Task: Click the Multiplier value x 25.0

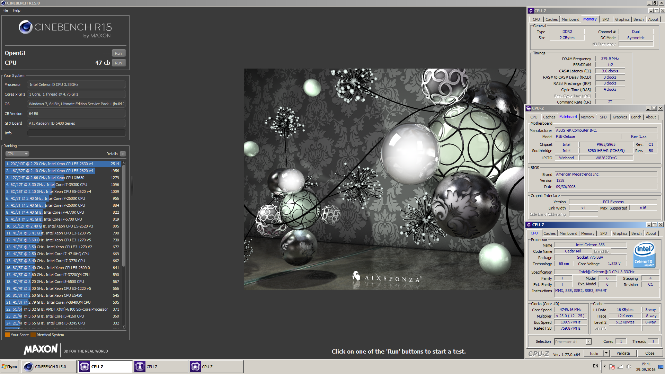Action: click(x=570, y=316)
